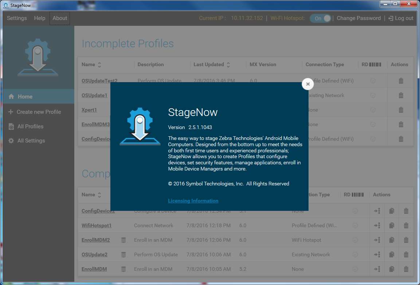This screenshot has height=285, width=420.
Task: Open the Settings menu
Action: click(x=17, y=18)
